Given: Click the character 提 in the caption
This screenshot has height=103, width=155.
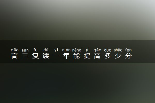Looking at the screenshot, I should 87,56.
